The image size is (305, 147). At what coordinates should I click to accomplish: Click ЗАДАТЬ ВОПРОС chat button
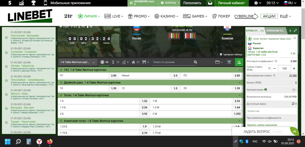257,132
